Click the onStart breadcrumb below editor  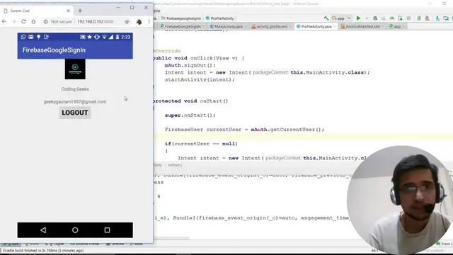pos(175,165)
